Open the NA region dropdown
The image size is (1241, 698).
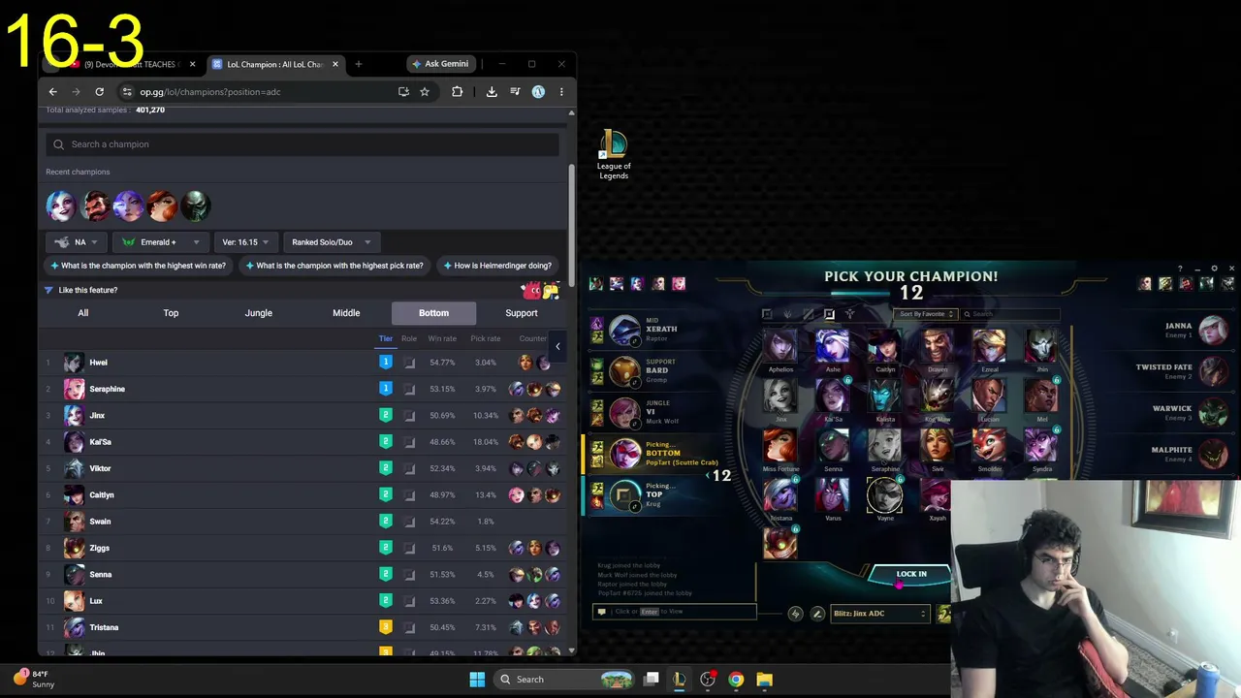pos(77,242)
